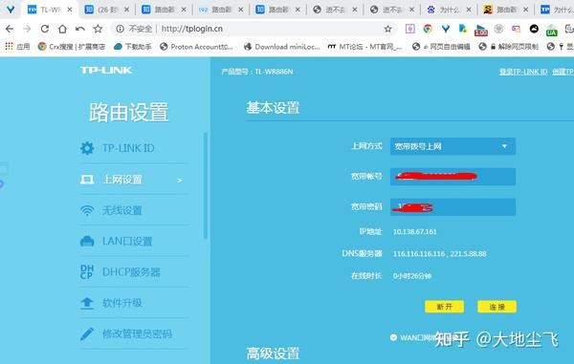This screenshot has height=364, width=574.
Task: Open the MT论坛 bookmark
Action: coord(365,47)
